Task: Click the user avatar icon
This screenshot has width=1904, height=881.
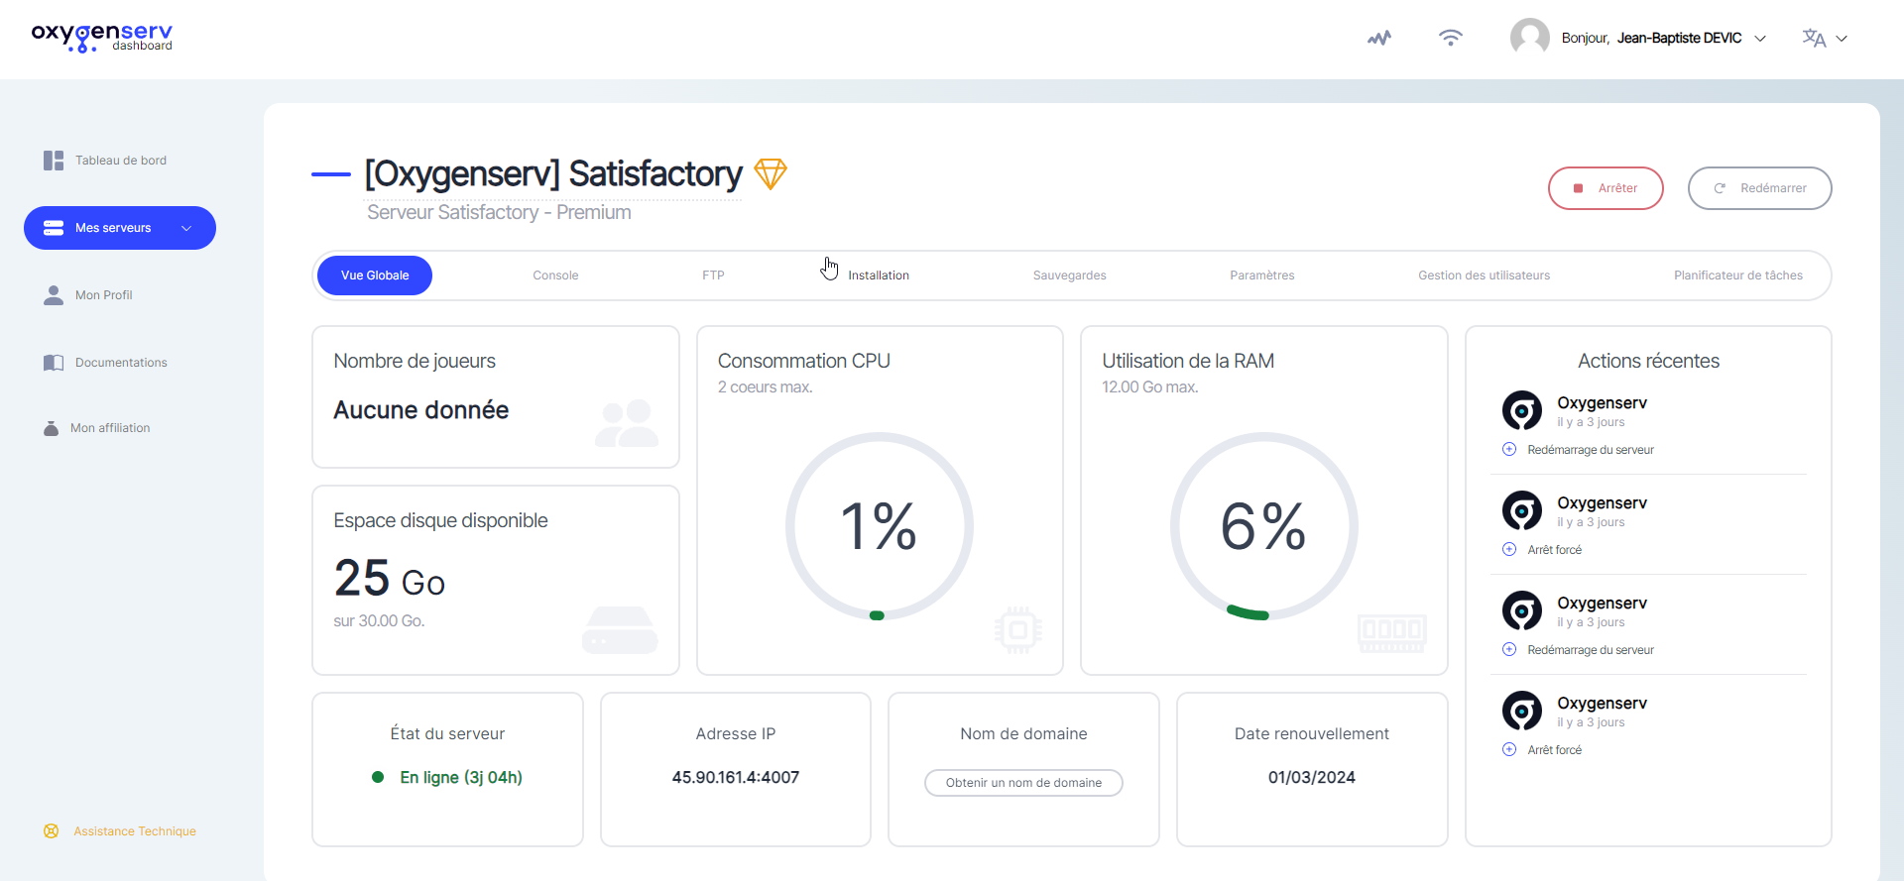Action: tap(1530, 38)
